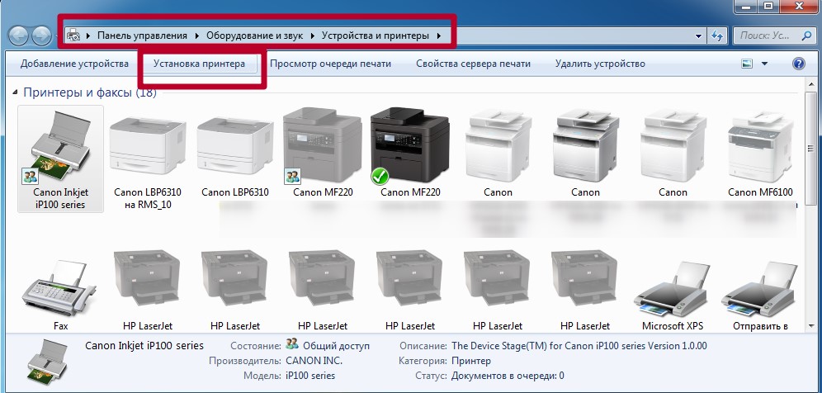Click the change view icon in toolbar
This screenshot has width=822, height=393.
tap(747, 64)
